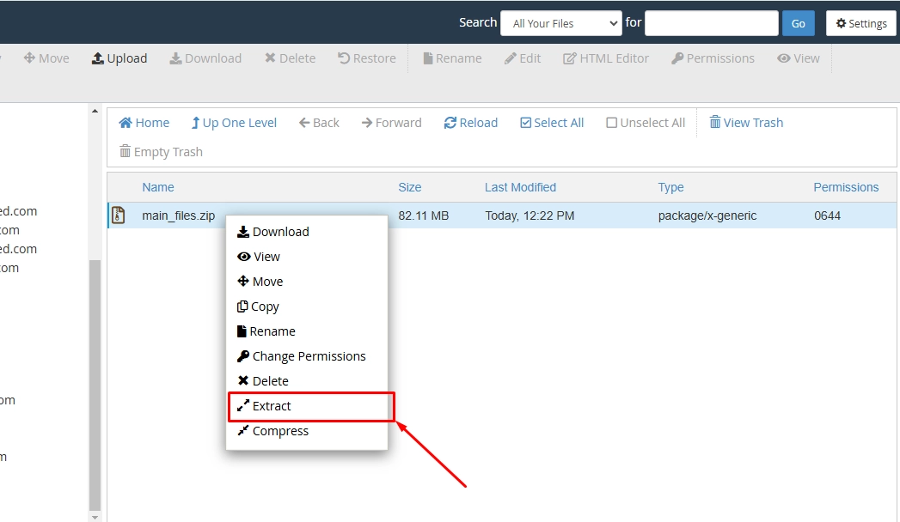Click the 82.11 MB size cell
The height and width of the screenshot is (522, 900).
(424, 216)
